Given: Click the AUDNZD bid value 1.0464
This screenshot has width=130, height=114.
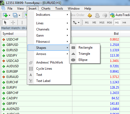Looking at the screenshot, I should 114,109.
